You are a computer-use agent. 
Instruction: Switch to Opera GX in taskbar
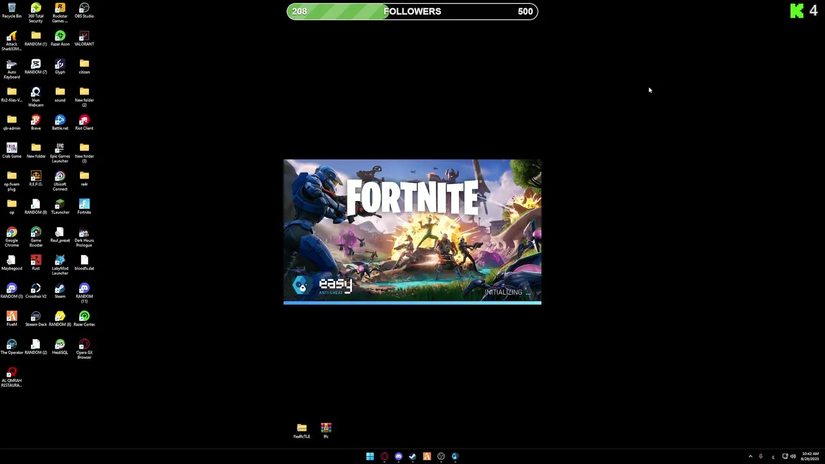tap(384, 456)
